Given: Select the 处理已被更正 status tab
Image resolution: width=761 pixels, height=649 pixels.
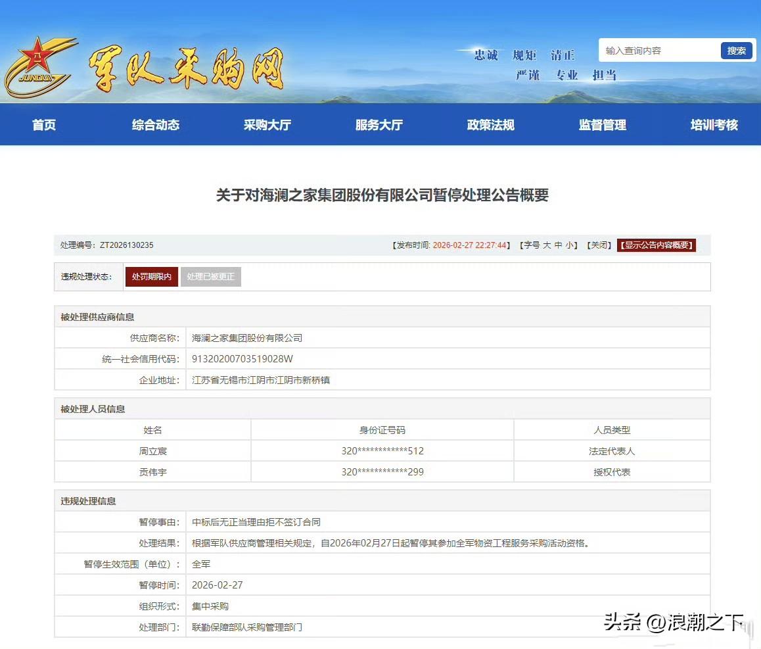Looking at the screenshot, I should [211, 277].
